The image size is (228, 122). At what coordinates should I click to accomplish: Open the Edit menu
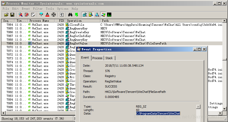[x=16, y=9]
